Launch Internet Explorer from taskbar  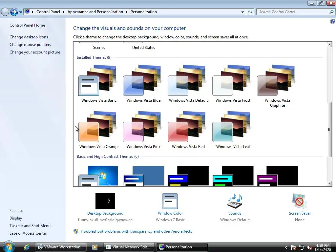27,247
